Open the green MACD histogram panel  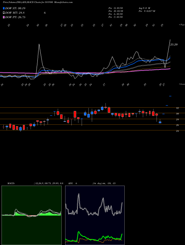[x=31, y=215]
